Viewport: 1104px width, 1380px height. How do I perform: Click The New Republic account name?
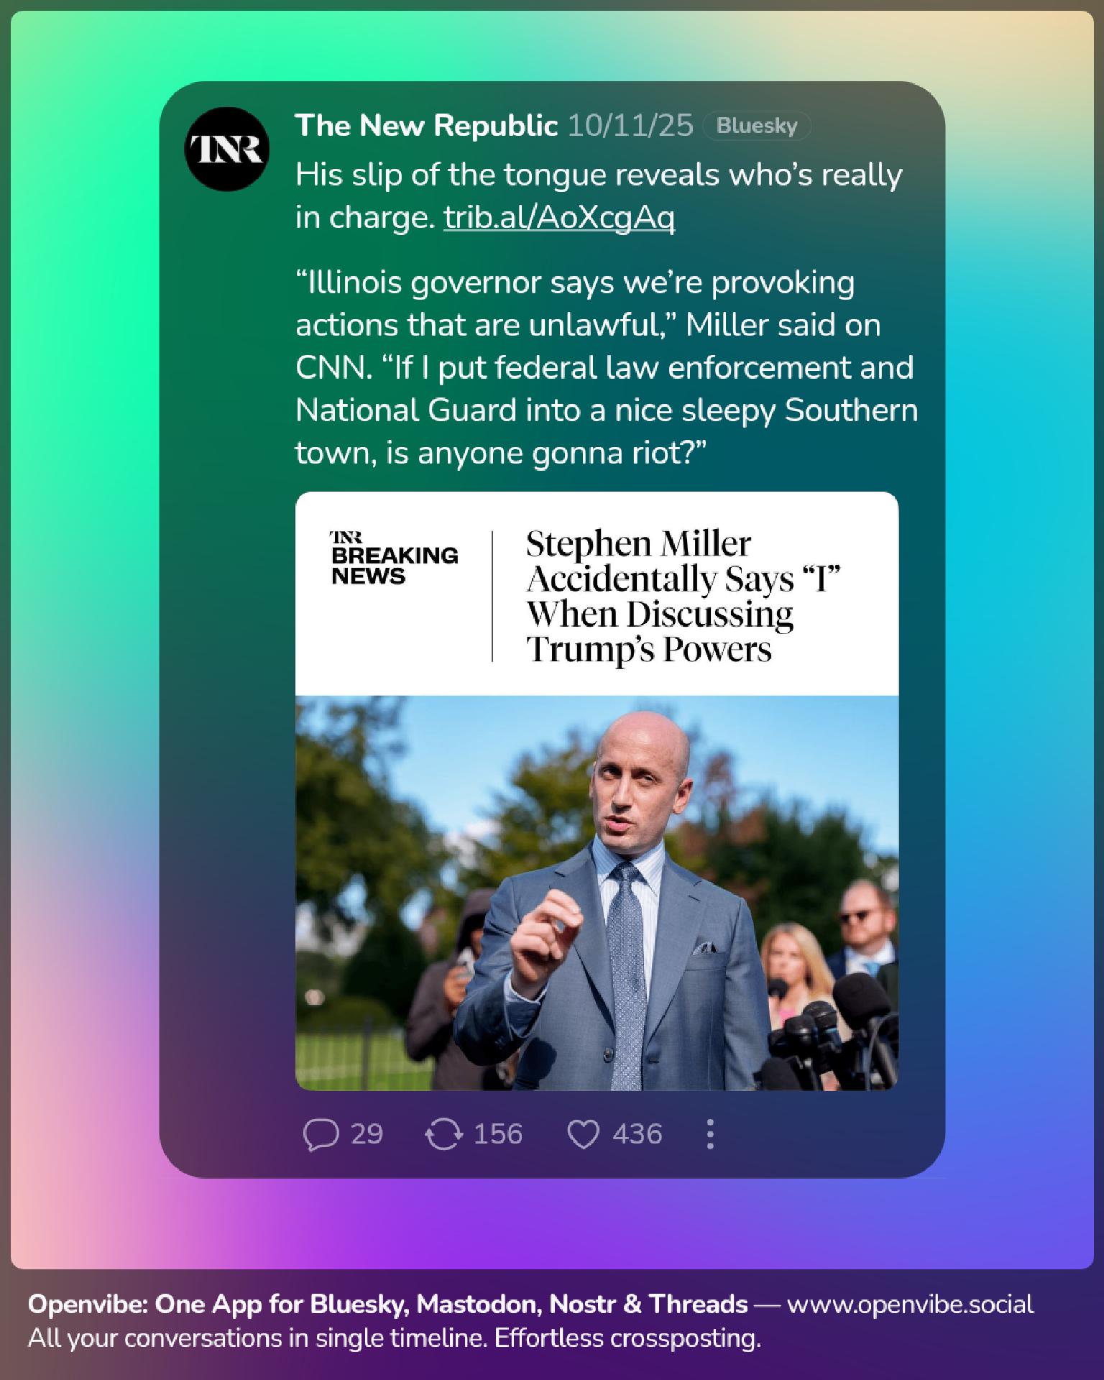coord(426,126)
